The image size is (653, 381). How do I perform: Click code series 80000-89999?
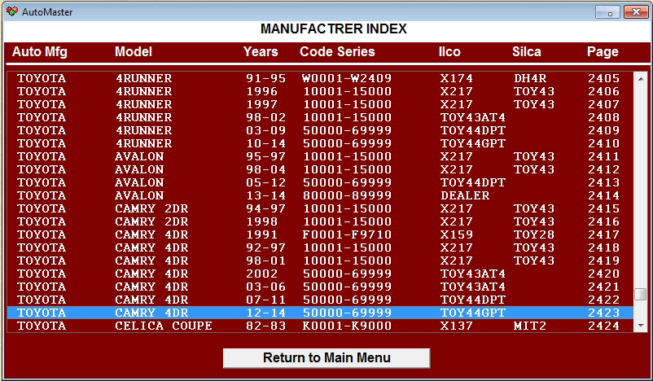(x=347, y=195)
